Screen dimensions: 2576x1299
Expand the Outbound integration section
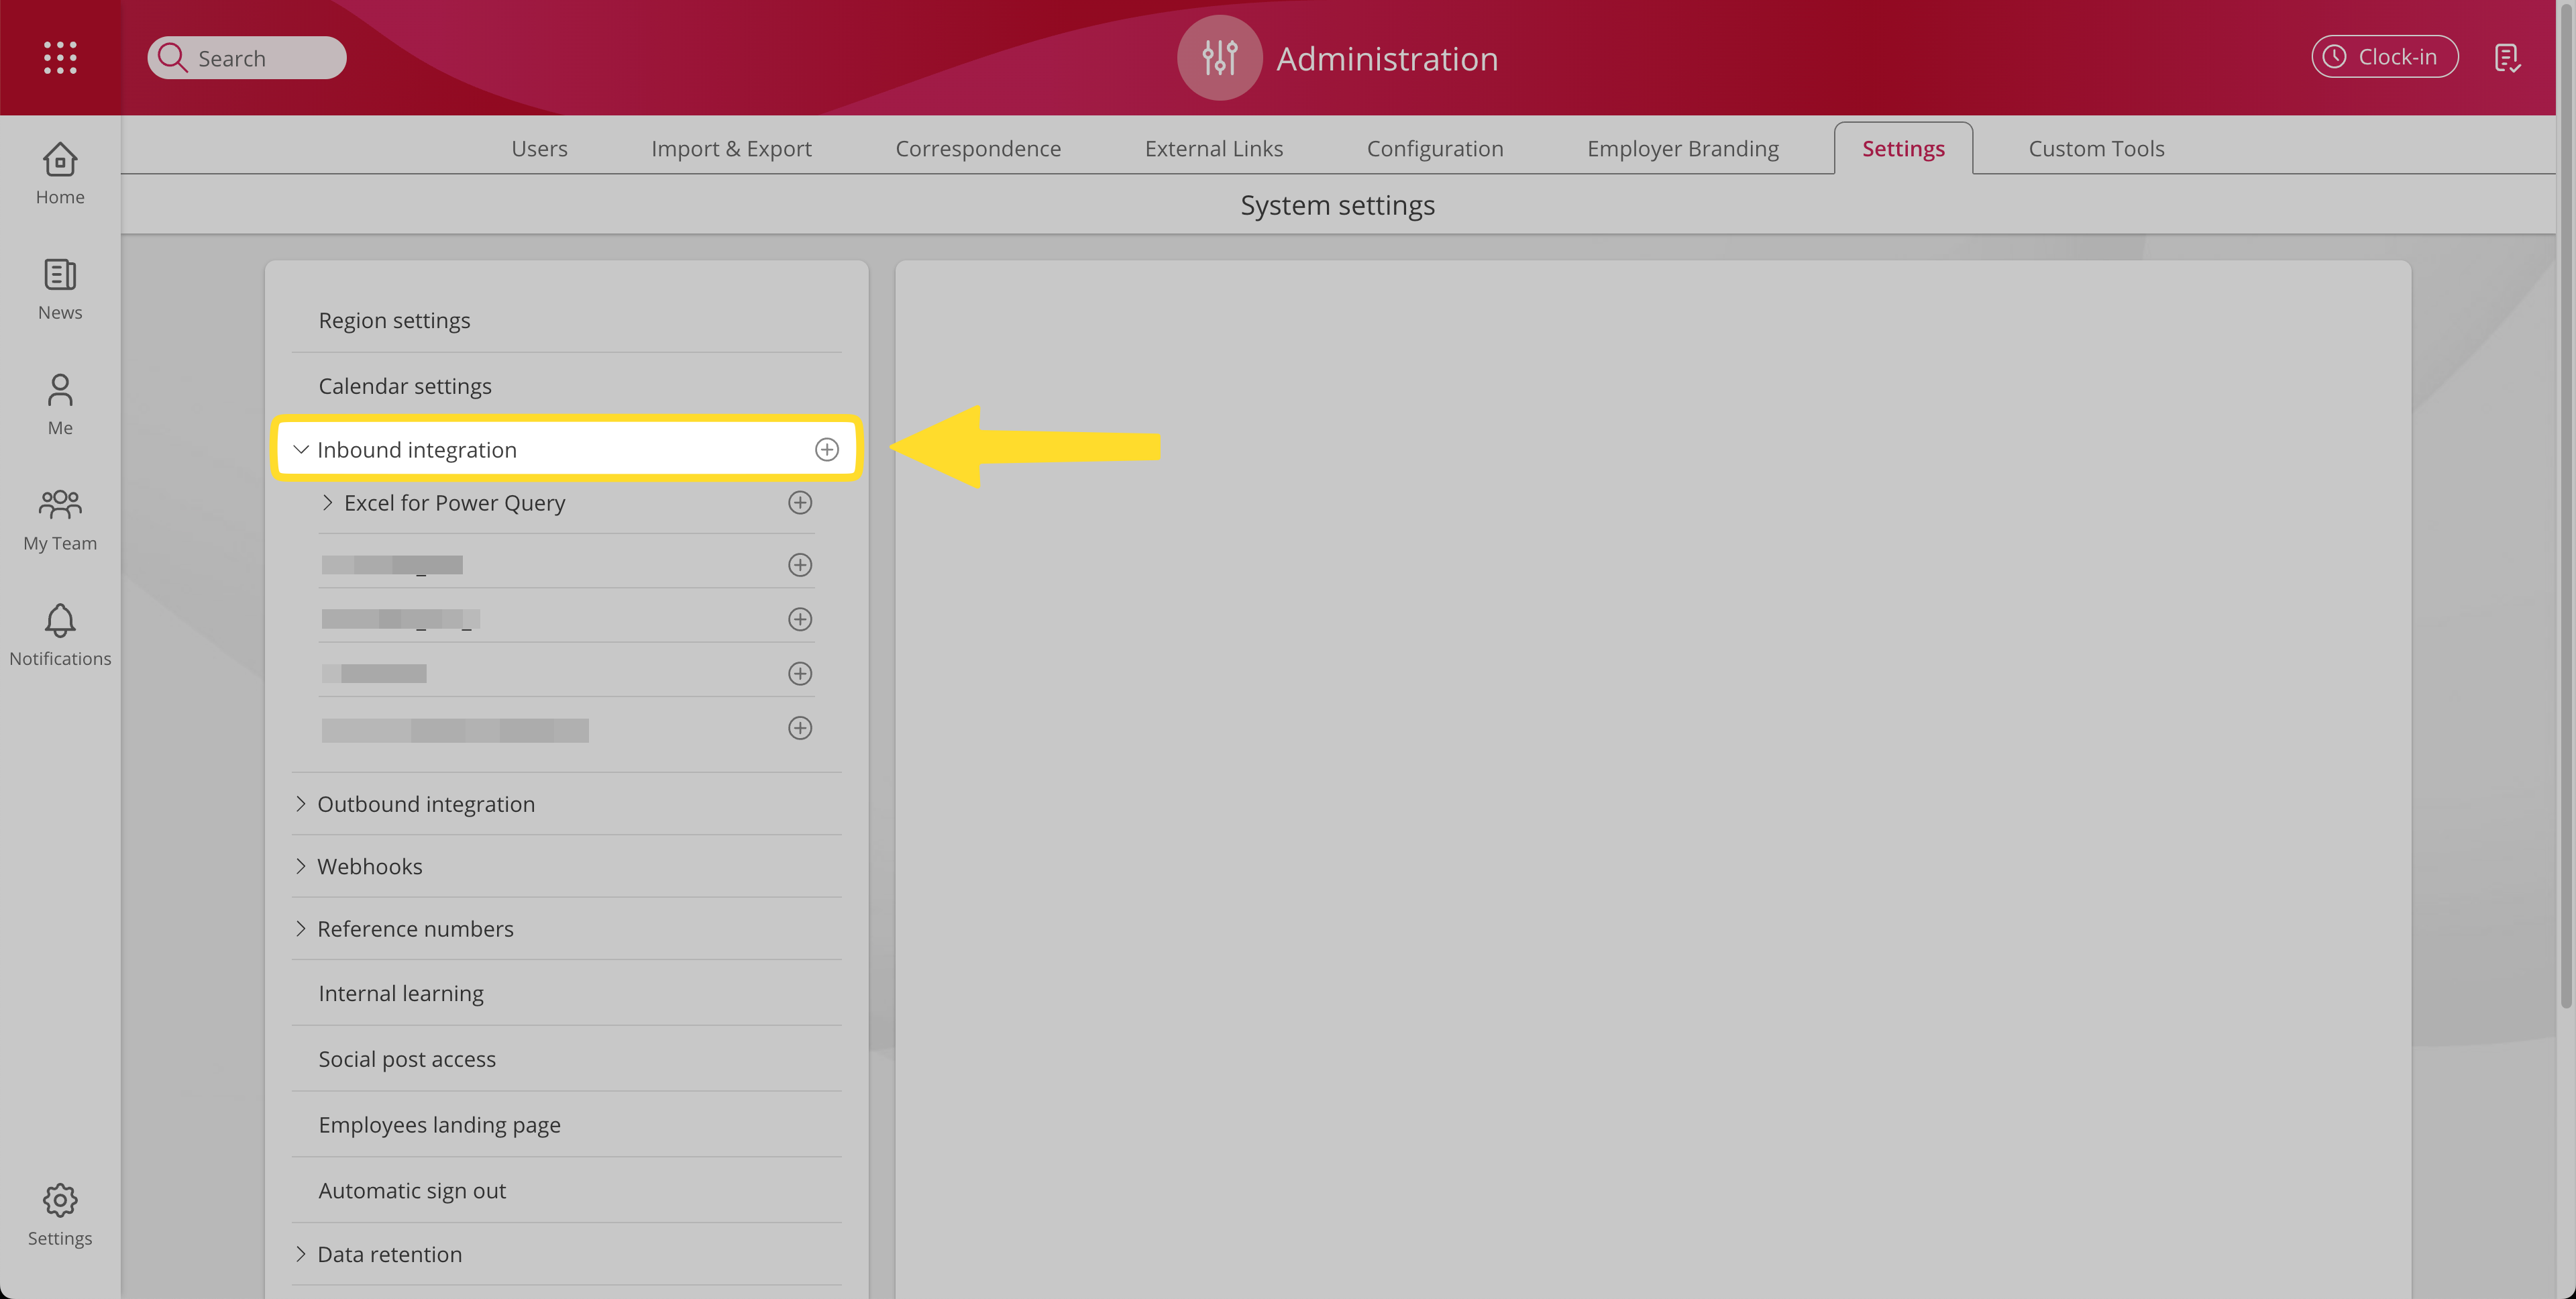[x=300, y=804]
